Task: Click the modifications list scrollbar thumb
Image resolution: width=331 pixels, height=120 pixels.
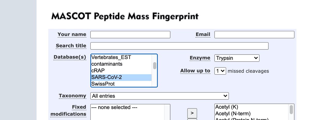Action: point(291,109)
